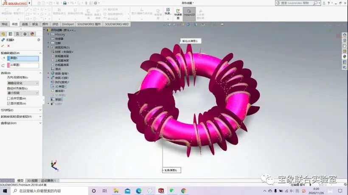Collapse the 轮廓和路径 section
The image size is (348, 195).
[40, 53]
